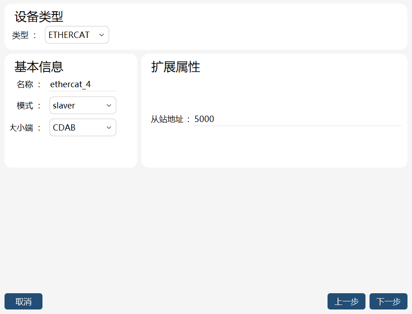Click the 从站地址 label text
The height and width of the screenshot is (314, 412).
click(167, 119)
